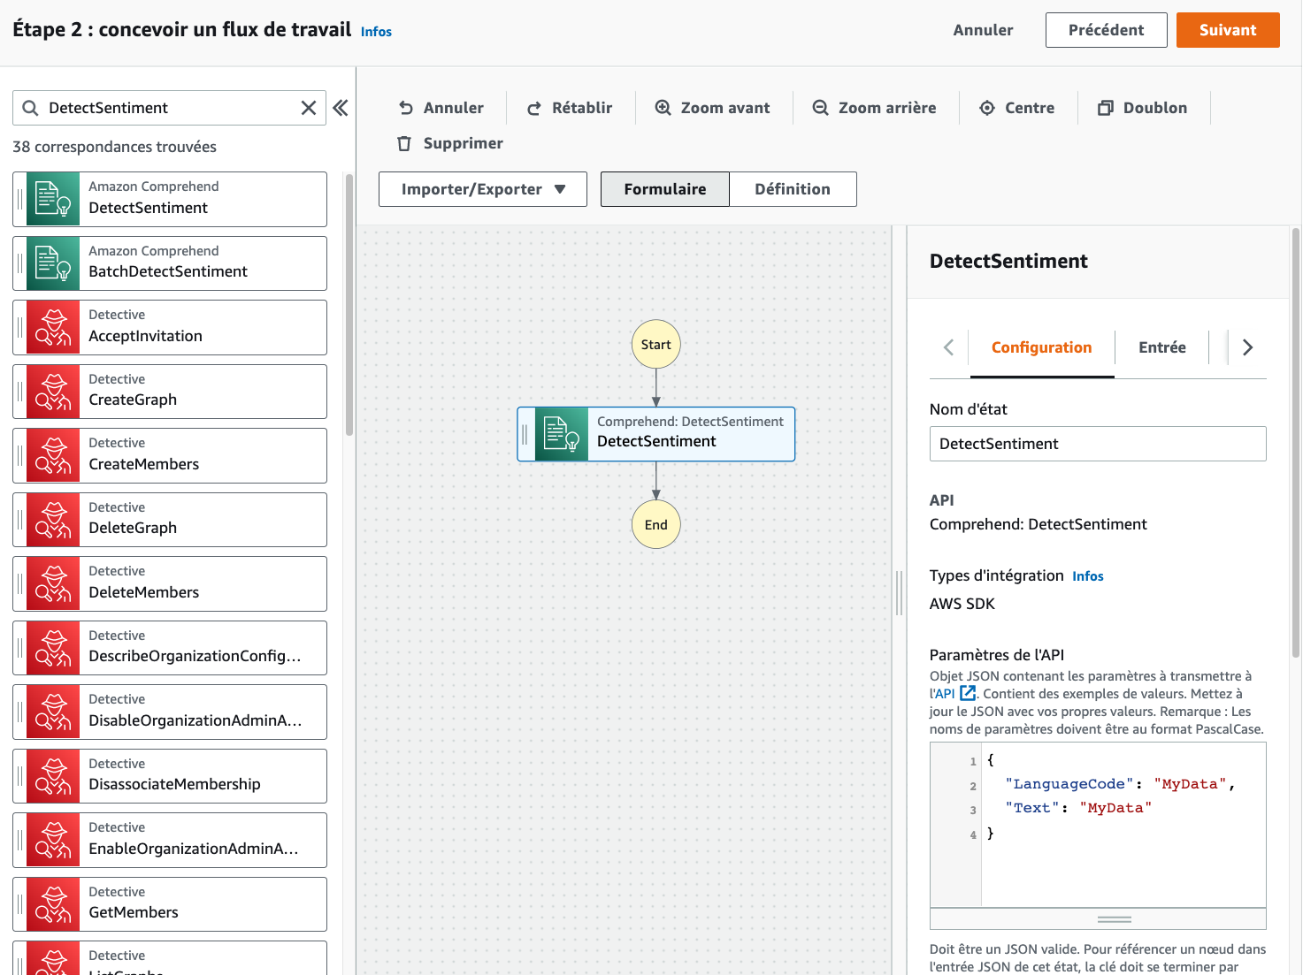Select BatchDetectSentiment in the list
1303x975 pixels.
click(170, 263)
